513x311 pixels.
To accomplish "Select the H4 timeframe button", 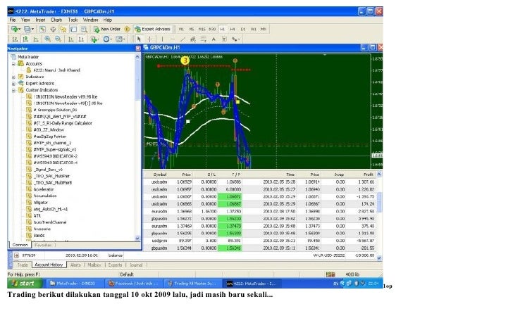I will [x=233, y=29].
